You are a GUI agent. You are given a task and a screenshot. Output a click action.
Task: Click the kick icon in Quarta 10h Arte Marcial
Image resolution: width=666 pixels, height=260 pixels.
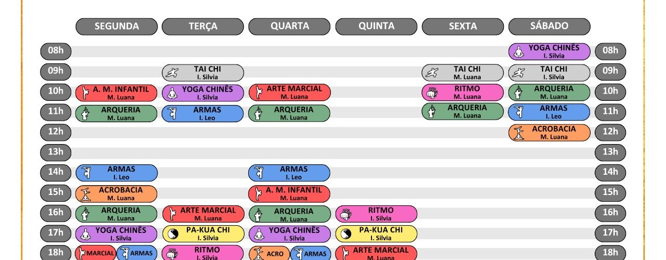tap(258, 93)
